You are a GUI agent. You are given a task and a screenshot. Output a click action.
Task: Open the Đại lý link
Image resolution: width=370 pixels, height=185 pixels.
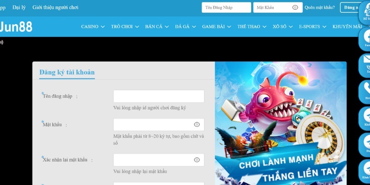tap(19, 7)
